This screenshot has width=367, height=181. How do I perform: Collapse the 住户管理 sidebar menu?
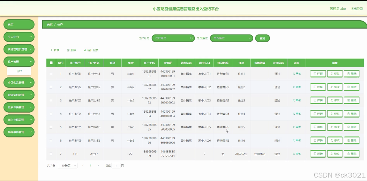[x=19, y=62]
